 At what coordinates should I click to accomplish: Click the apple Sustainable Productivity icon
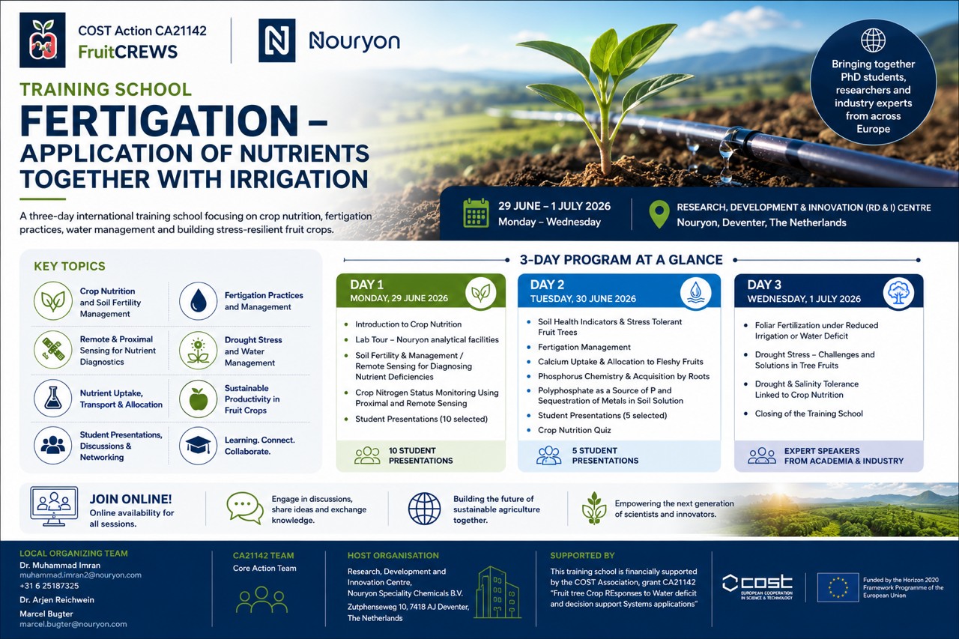pos(199,399)
